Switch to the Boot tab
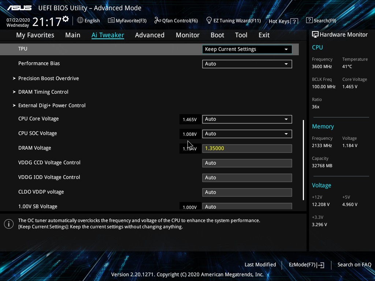Image resolution: width=375 pixels, height=281 pixels. pyautogui.click(x=217, y=35)
